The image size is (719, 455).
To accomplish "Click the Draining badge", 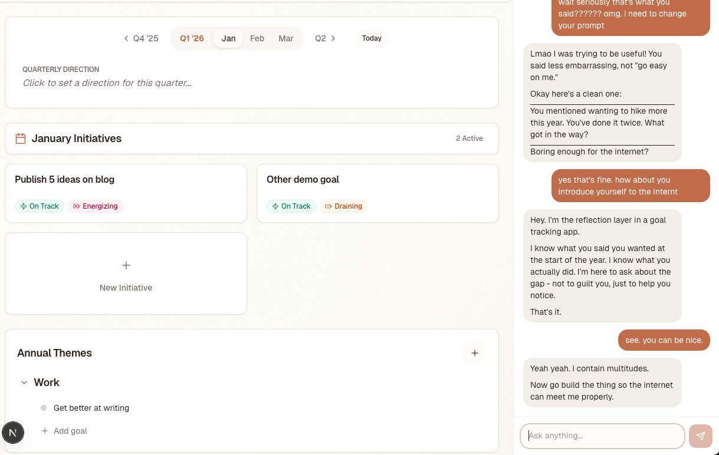I will click(344, 206).
